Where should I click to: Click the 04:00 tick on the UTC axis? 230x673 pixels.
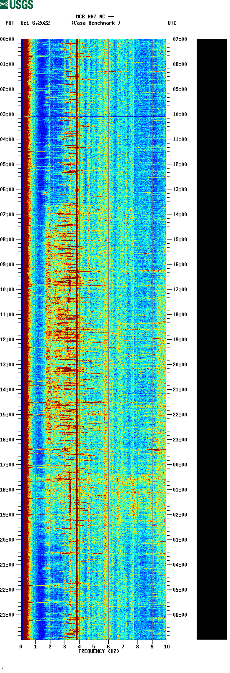click(180, 565)
